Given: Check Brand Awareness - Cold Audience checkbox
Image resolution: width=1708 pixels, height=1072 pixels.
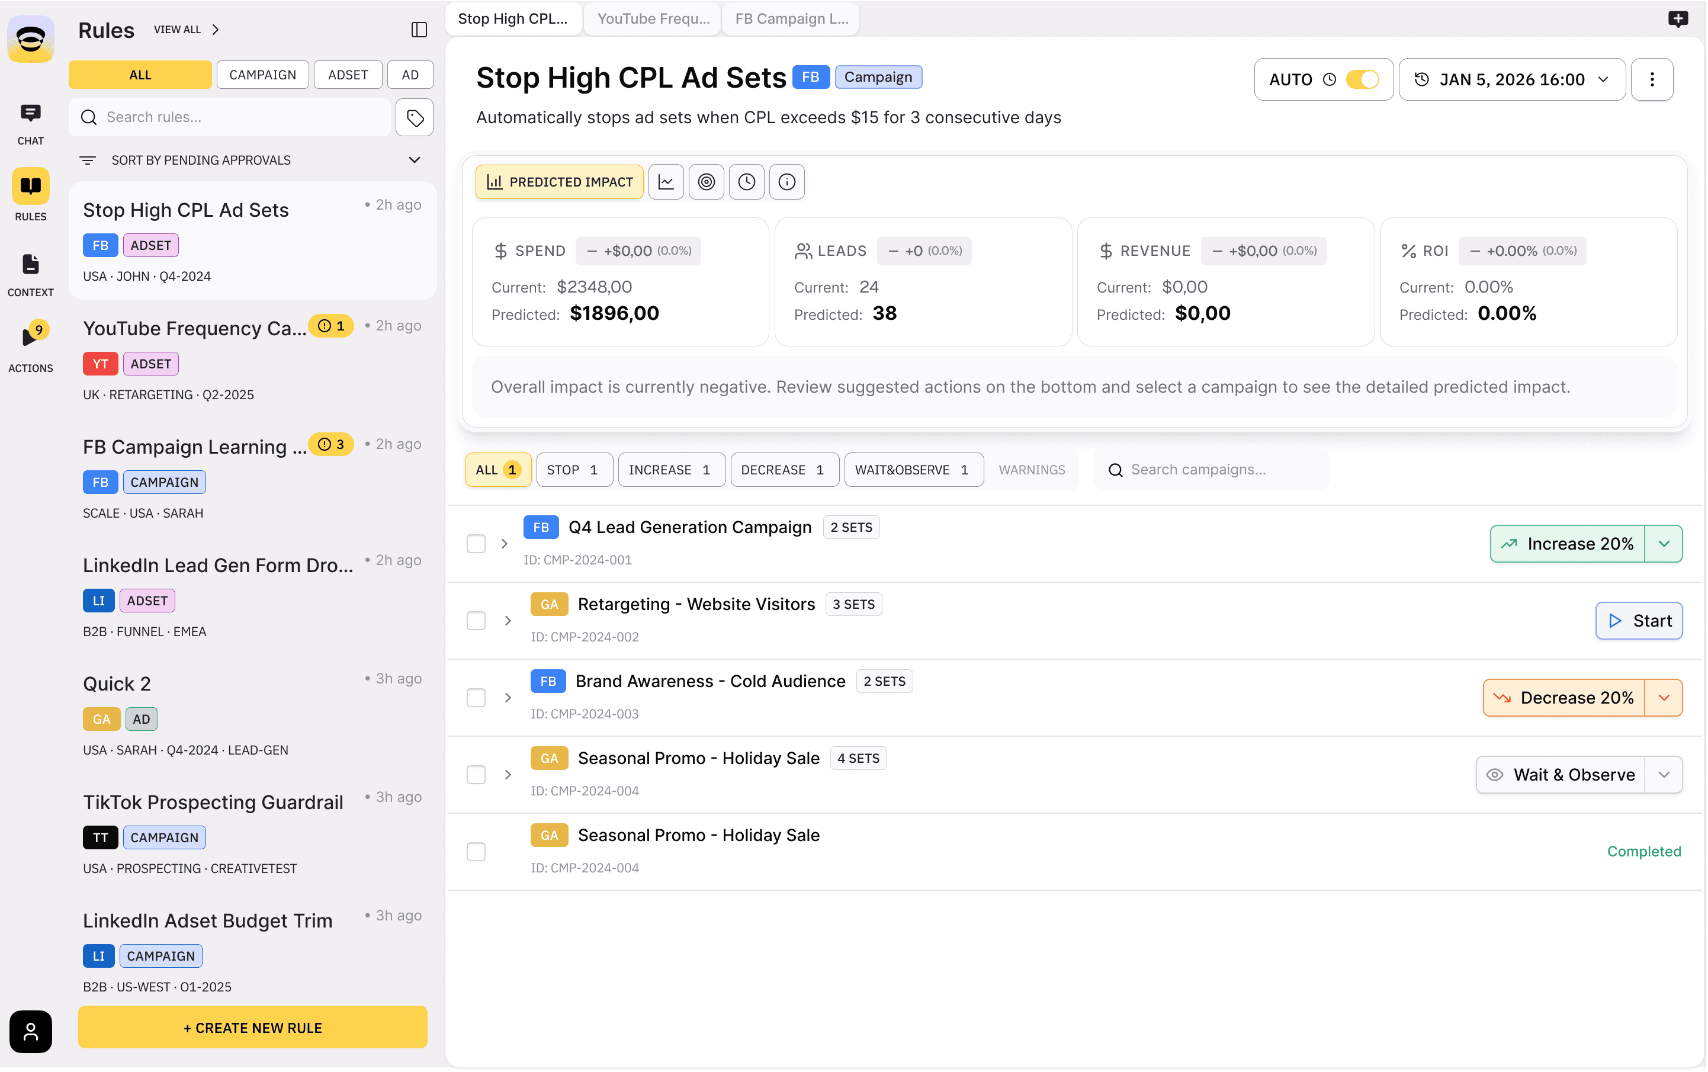Looking at the screenshot, I should click(476, 698).
